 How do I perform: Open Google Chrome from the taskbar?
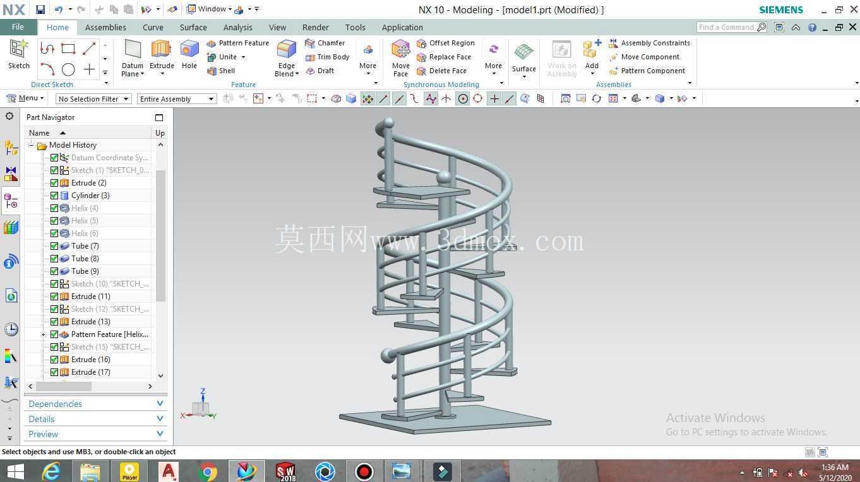(x=207, y=471)
